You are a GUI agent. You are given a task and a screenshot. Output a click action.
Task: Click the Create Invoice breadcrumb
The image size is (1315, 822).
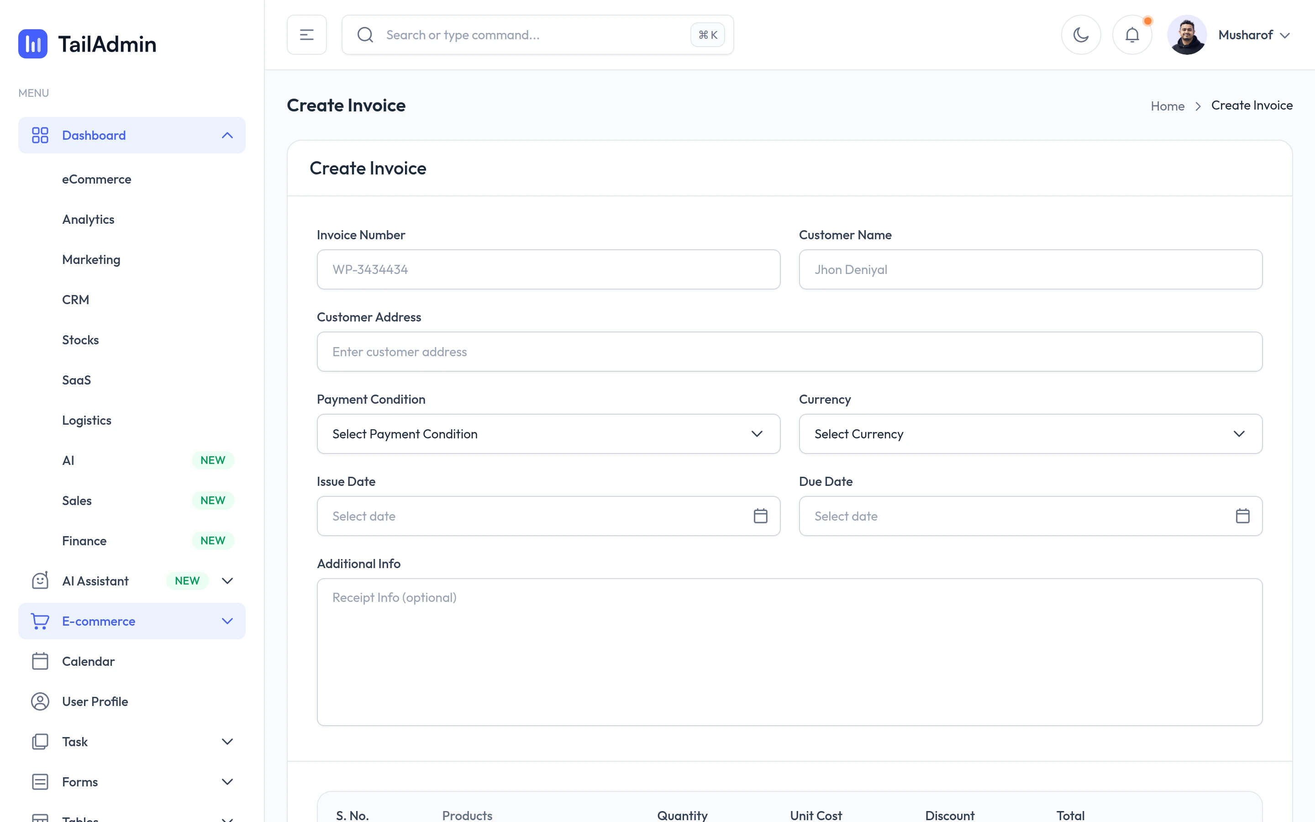(1252, 105)
